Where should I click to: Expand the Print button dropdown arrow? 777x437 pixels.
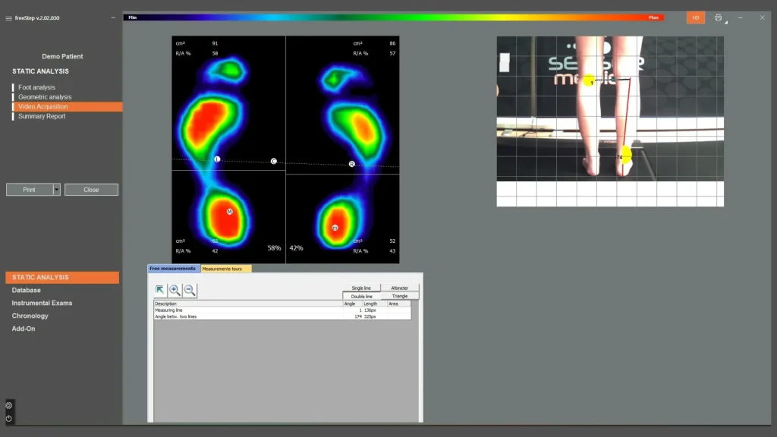56,190
